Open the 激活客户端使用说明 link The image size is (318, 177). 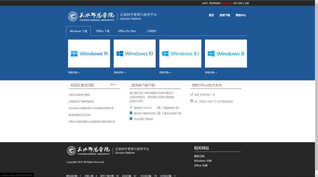point(145,114)
